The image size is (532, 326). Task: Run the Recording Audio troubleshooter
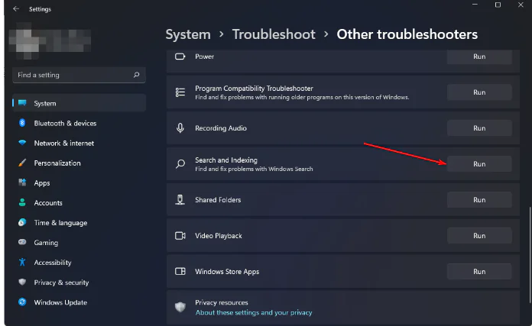[479, 128]
